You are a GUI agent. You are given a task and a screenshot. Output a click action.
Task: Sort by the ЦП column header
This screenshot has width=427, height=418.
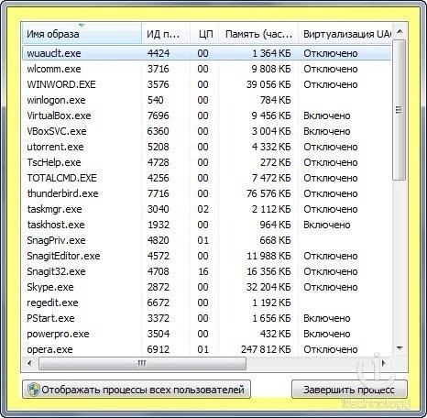pyautogui.click(x=204, y=34)
